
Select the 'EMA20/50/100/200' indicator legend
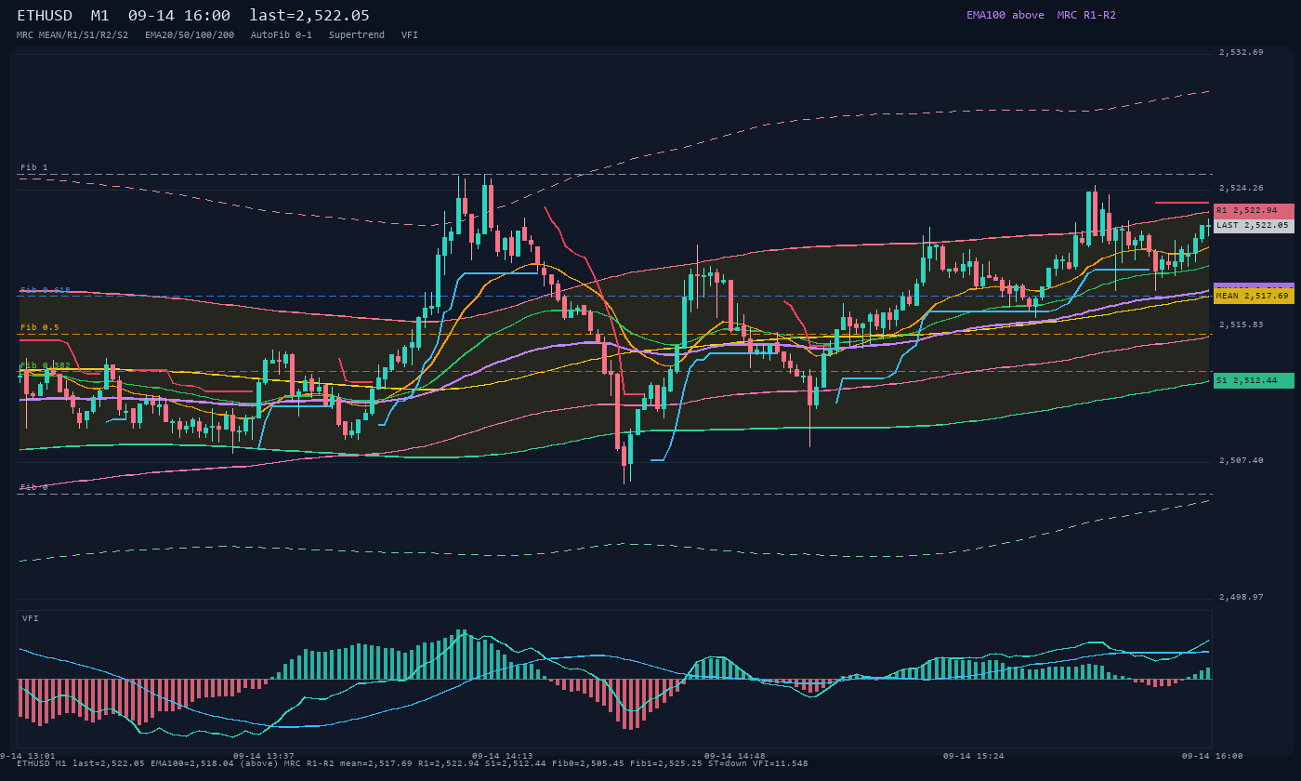click(x=190, y=34)
